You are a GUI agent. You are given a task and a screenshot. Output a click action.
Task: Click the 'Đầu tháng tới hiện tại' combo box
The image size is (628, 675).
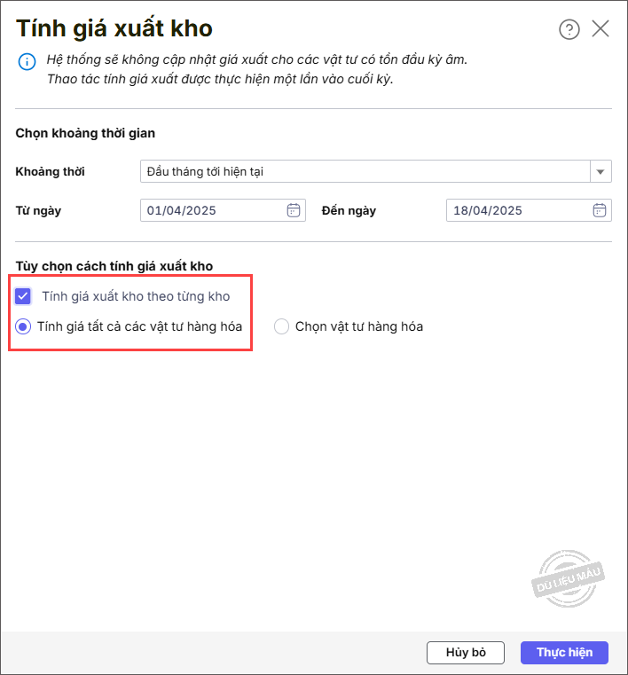pos(365,171)
